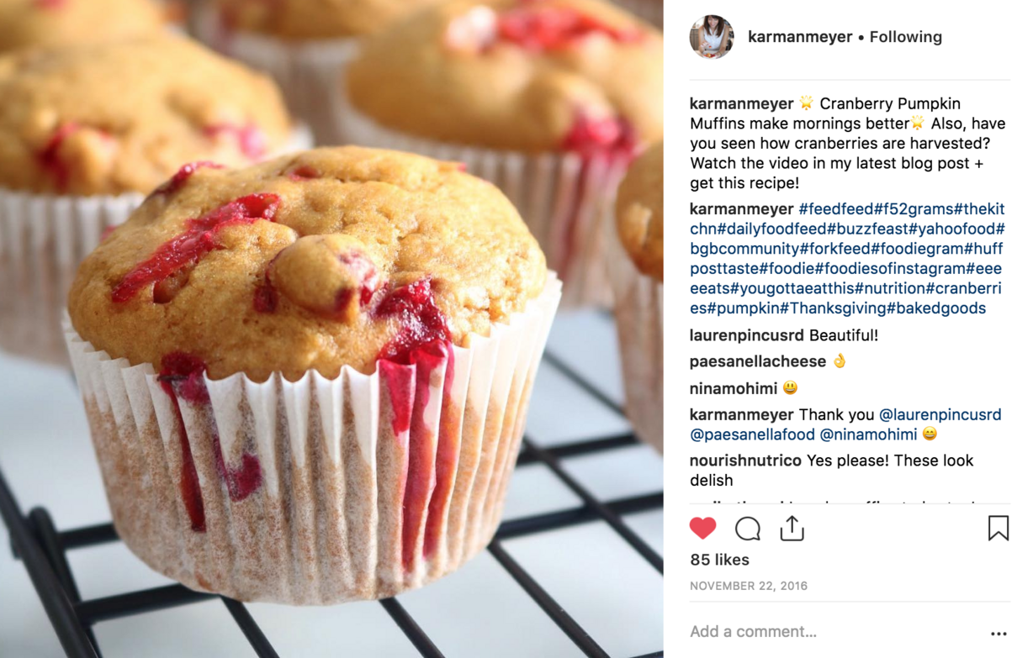This screenshot has width=1033, height=658.
Task: Visit the @paesanellafood mention
Action: coord(752,434)
